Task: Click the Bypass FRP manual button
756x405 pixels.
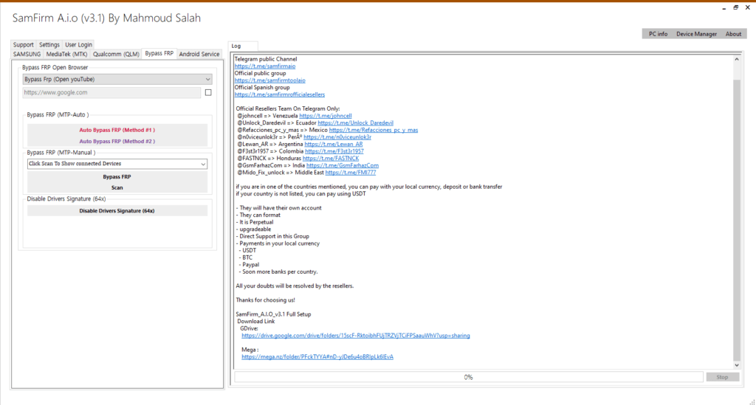Action: [x=117, y=177]
